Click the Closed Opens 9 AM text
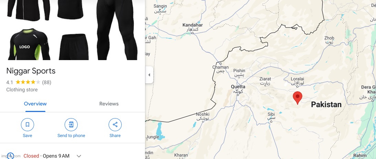 tap(46, 156)
